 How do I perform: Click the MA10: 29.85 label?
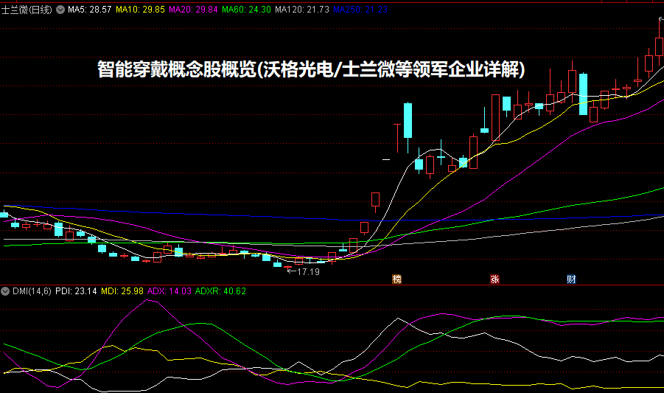[140, 10]
